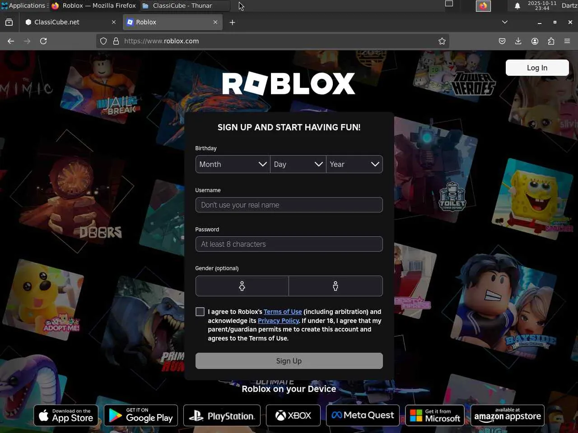Open the Meta Quest badge
Viewport: 578px width, 433px height.
[363, 415]
